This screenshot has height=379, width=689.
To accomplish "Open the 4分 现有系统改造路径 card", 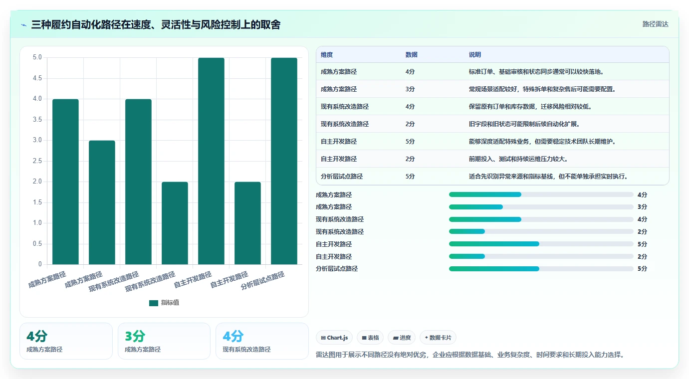I will click(262, 341).
